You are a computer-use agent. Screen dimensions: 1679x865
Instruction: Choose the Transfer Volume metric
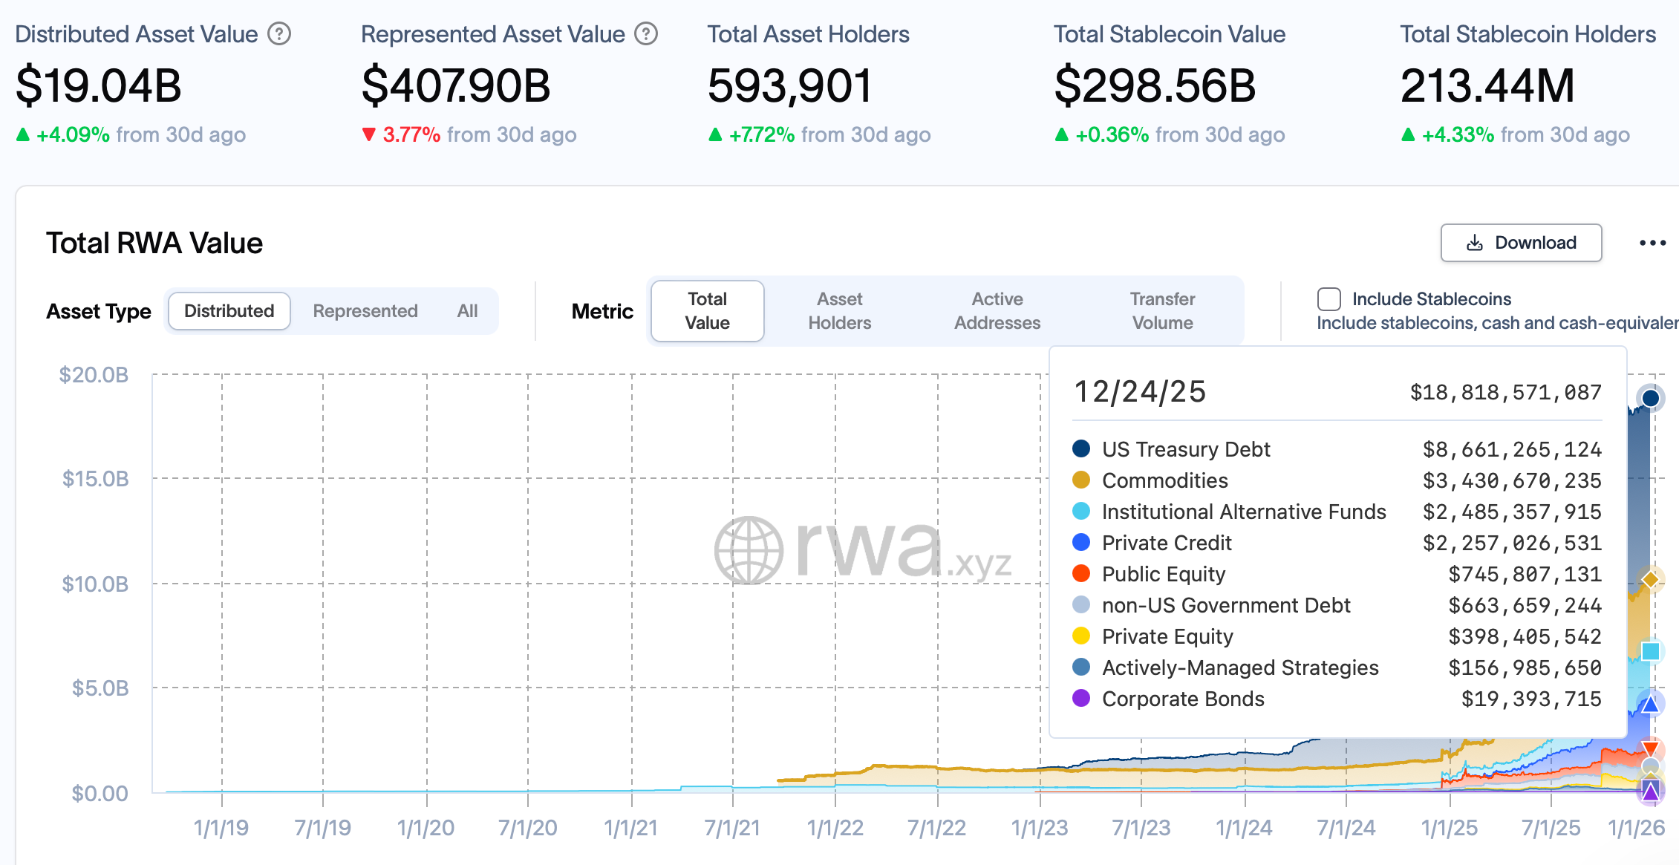[1162, 310]
